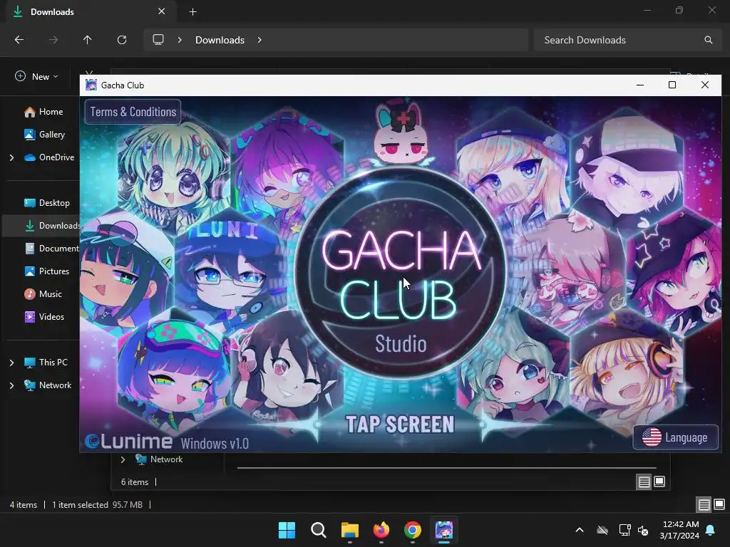Expand the OneDrive tree node

click(x=11, y=157)
